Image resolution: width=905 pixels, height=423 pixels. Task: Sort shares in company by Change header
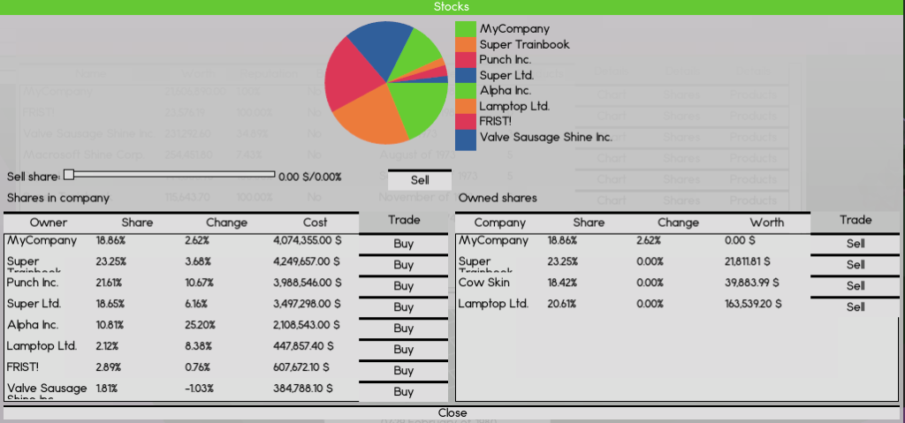pos(227,223)
